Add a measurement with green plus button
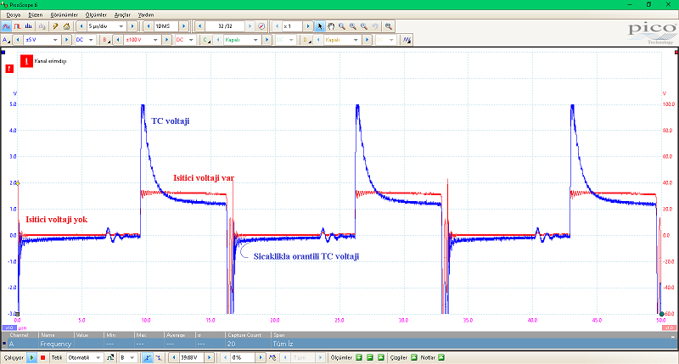The height and width of the screenshot is (364, 679). pos(359,358)
